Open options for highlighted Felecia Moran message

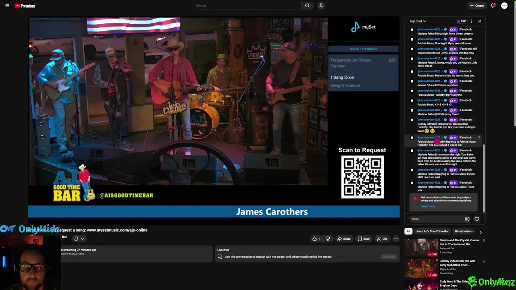coord(479,138)
